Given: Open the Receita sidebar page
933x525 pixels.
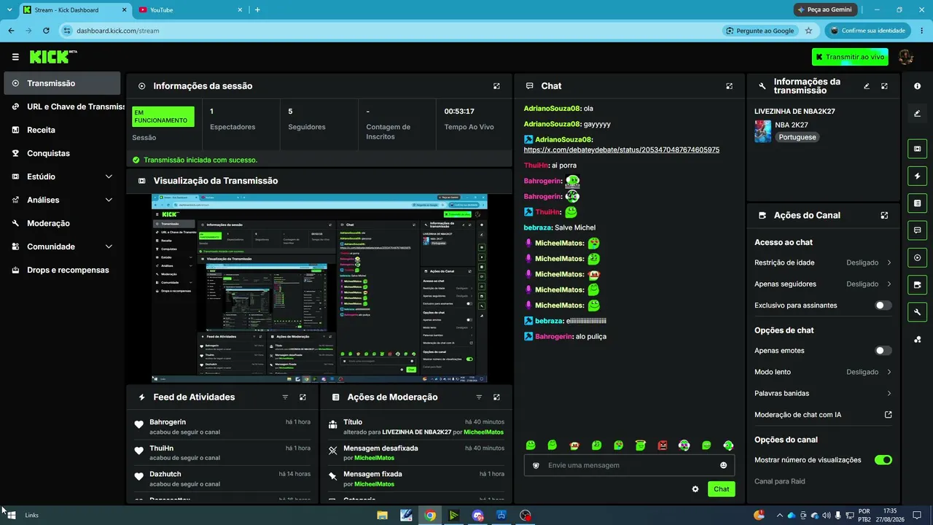Looking at the screenshot, I should click(x=62, y=130).
